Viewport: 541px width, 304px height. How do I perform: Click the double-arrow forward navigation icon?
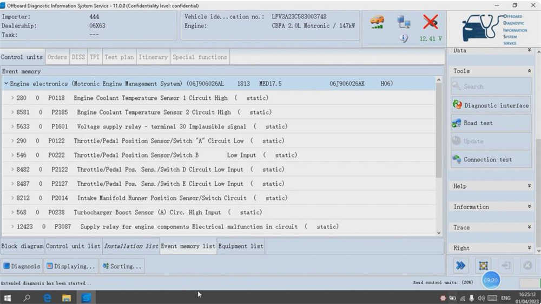click(460, 266)
